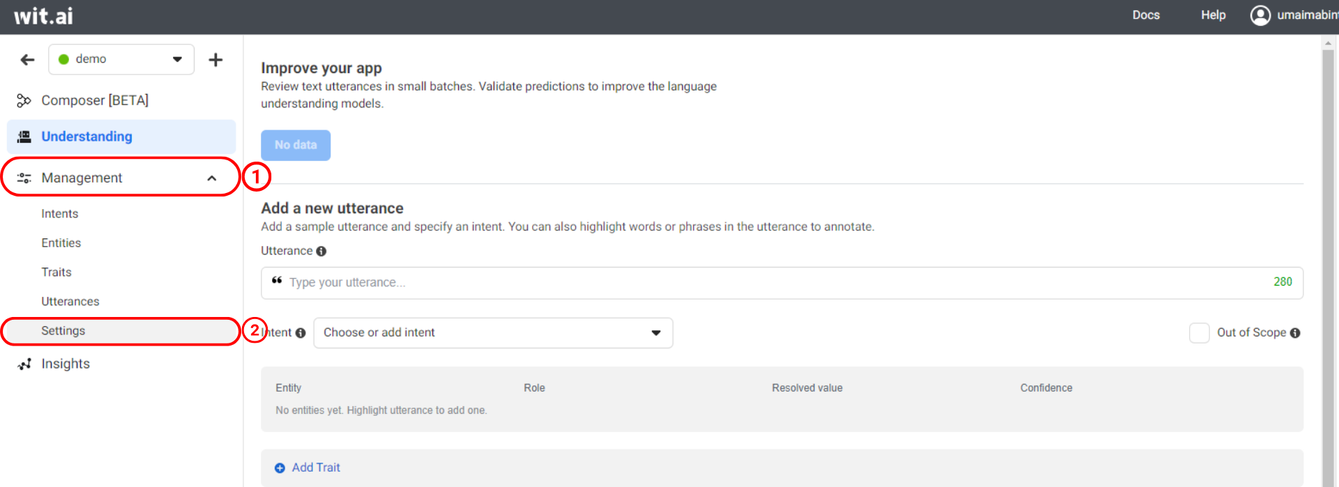This screenshot has height=487, width=1339.
Task: Click the wit.ai logo
Action: pos(43,16)
